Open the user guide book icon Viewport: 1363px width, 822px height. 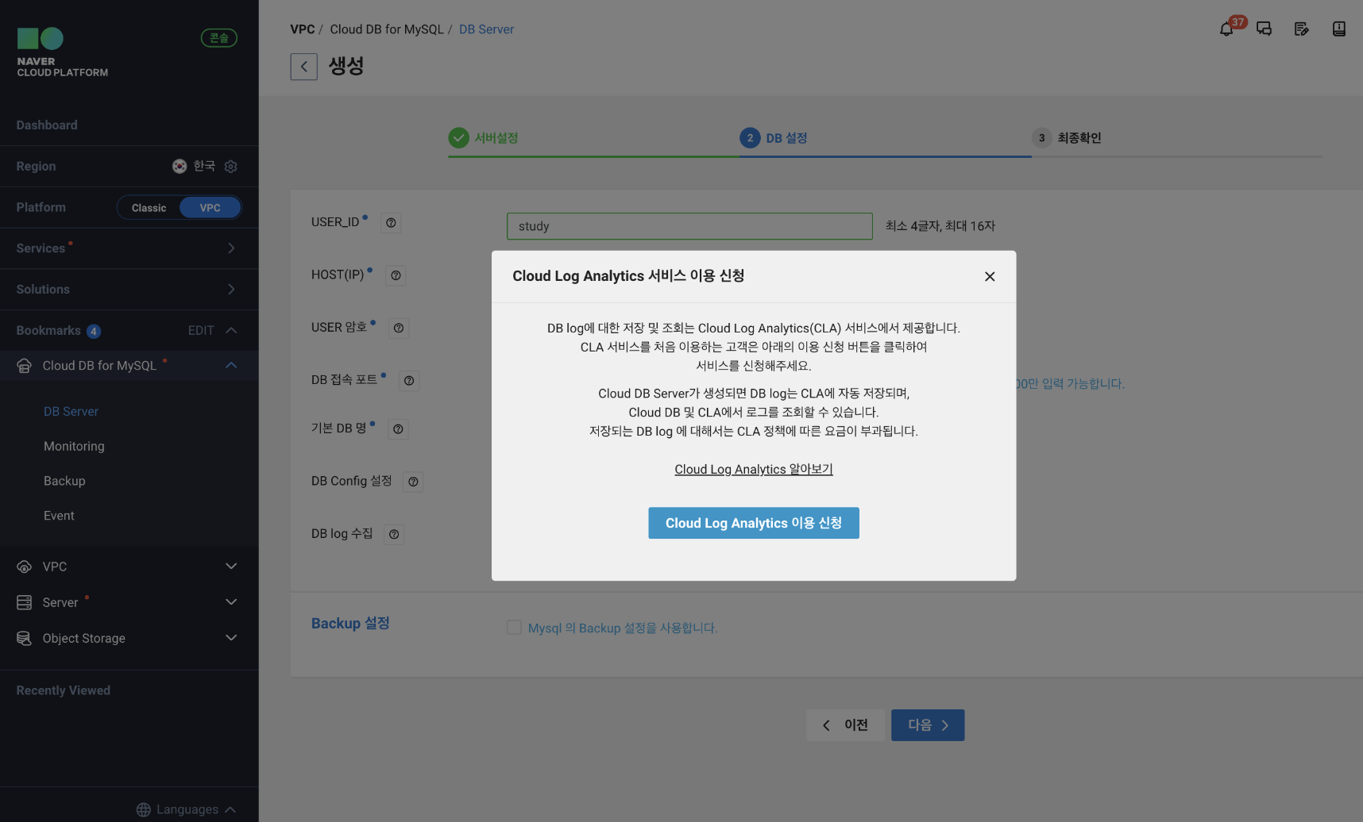1338,29
